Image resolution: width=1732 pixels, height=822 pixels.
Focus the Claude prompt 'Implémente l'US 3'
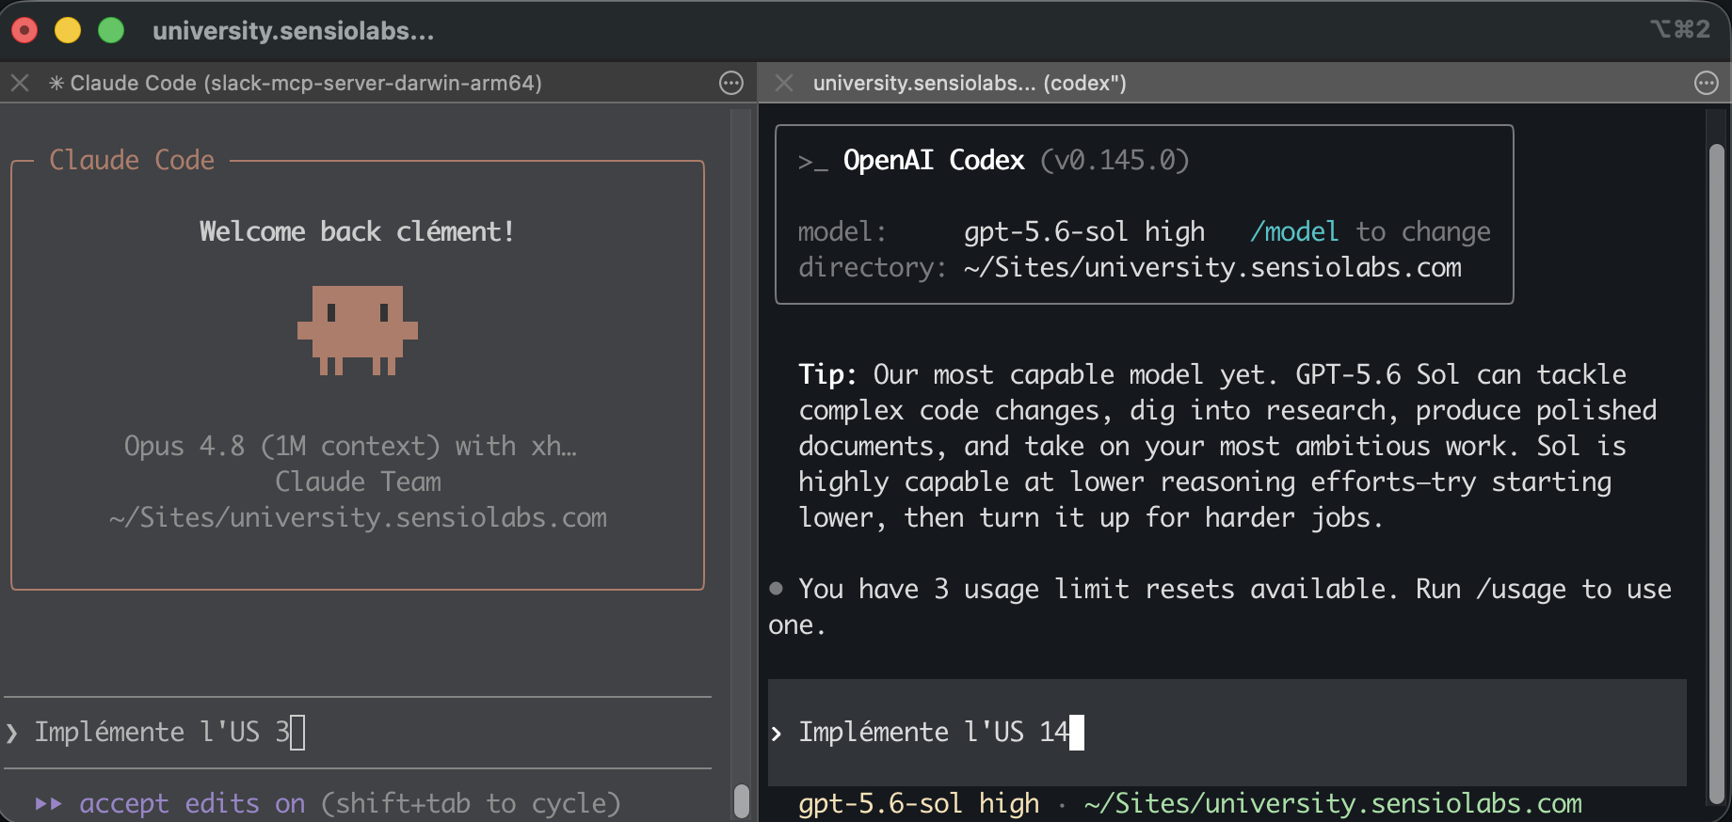click(358, 732)
